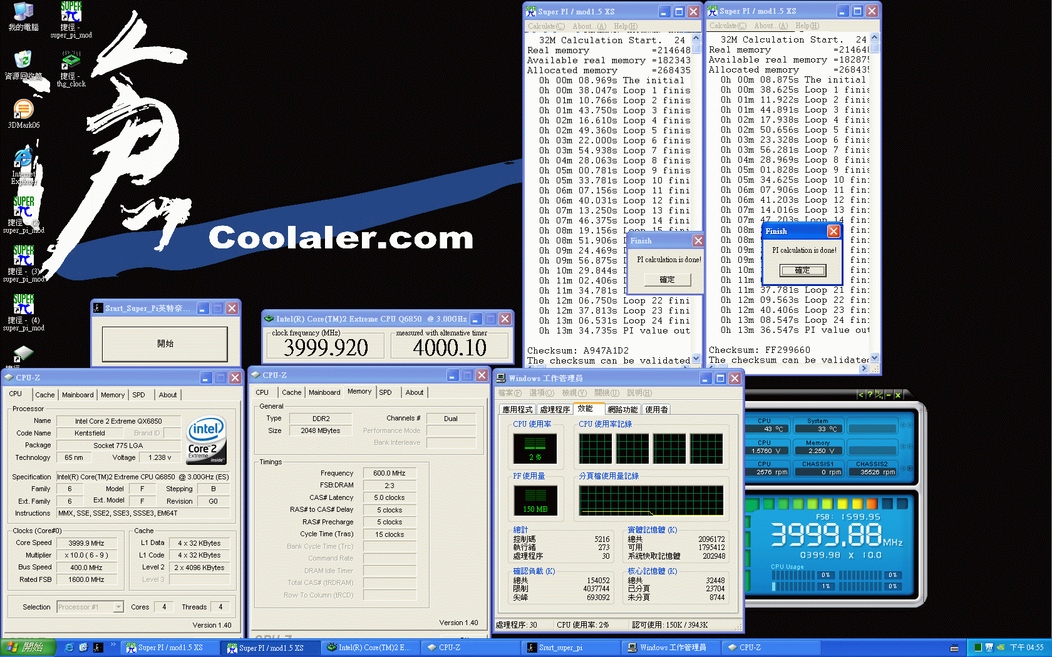Switch to the Cache tab in left CPU-Z

point(45,395)
